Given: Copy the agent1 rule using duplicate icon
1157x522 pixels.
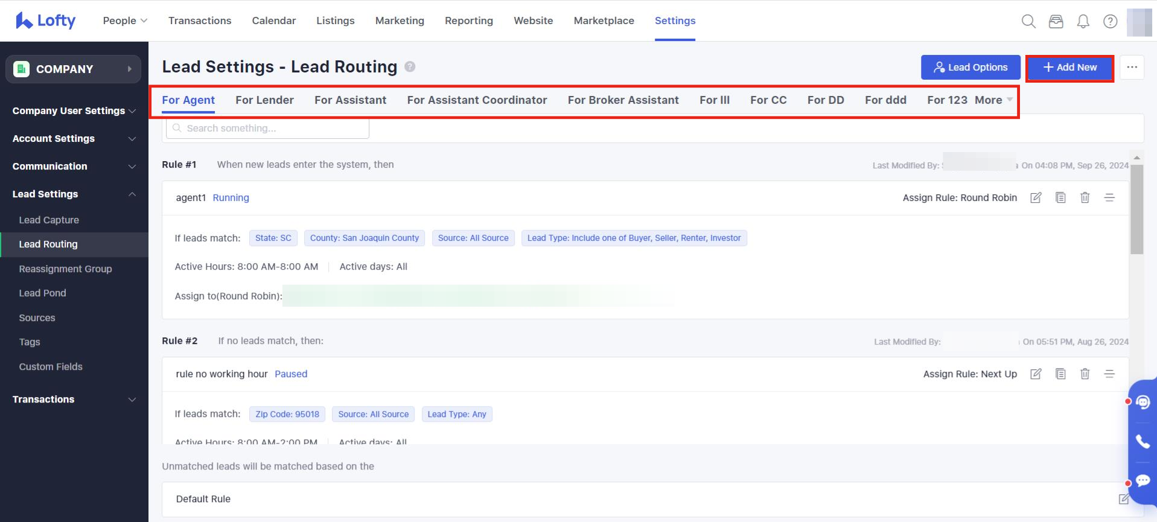Looking at the screenshot, I should 1060,198.
